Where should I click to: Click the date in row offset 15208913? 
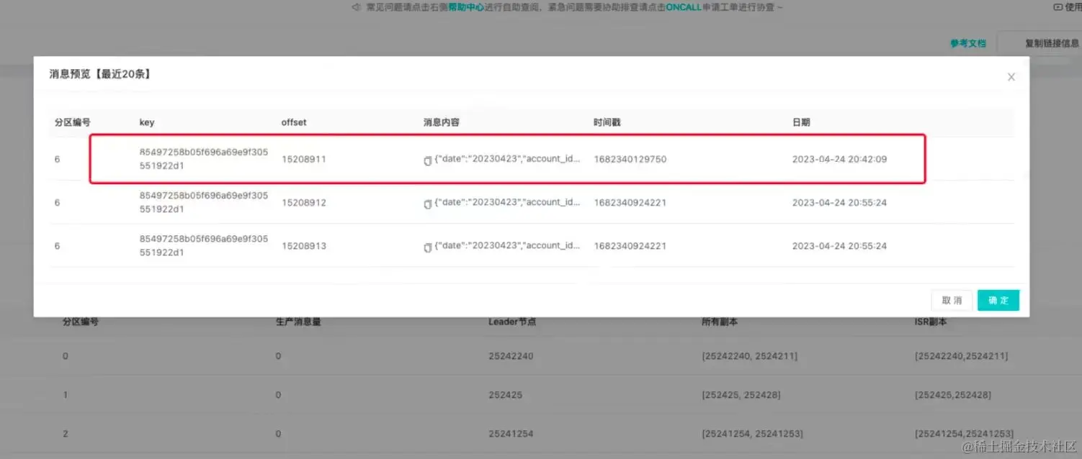coord(839,246)
